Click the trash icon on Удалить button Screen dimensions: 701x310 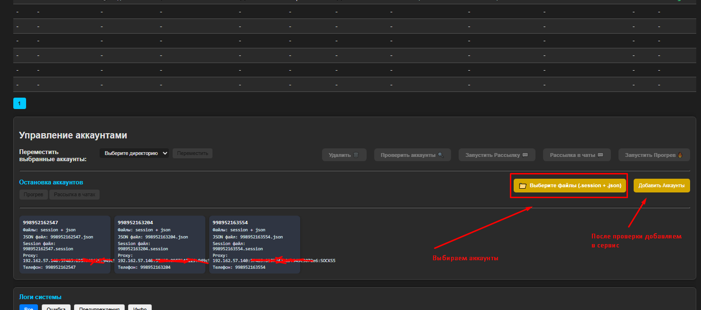pos(356,155)
